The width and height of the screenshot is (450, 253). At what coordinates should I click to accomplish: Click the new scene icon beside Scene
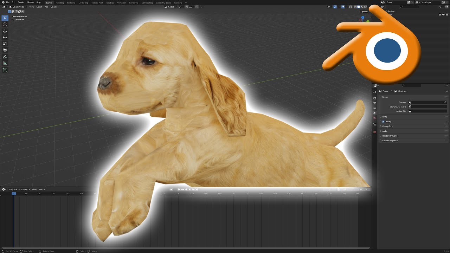pos(409,2)
